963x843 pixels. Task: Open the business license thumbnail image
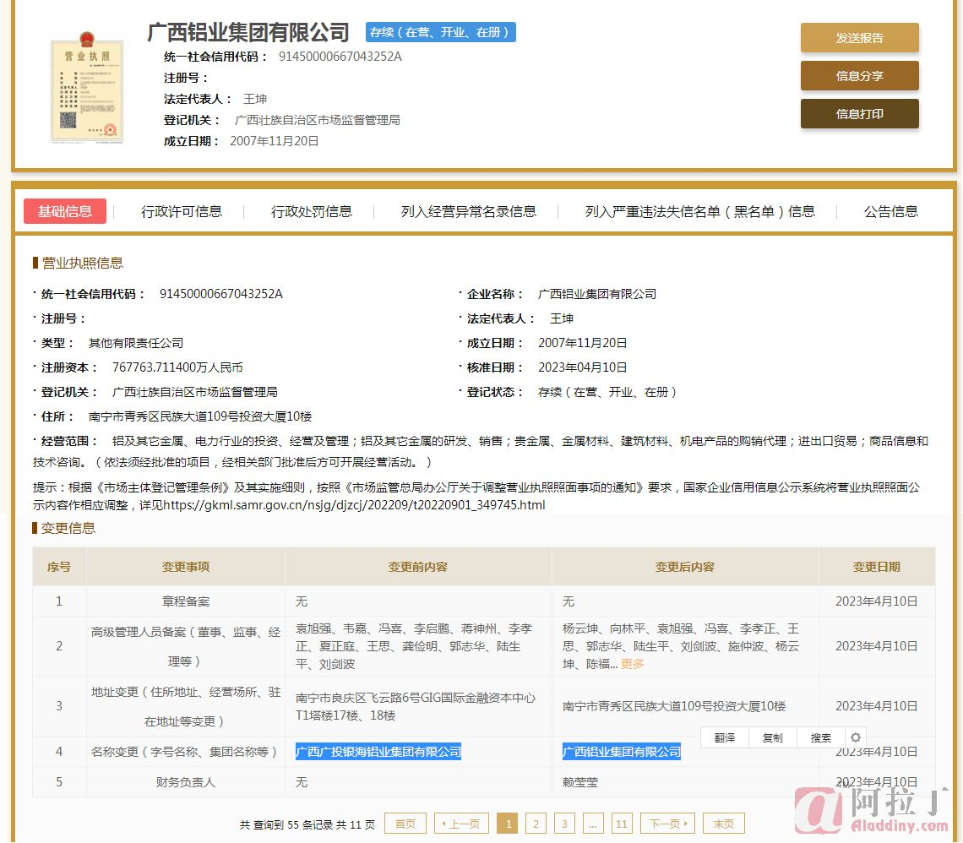click(87, 87)
